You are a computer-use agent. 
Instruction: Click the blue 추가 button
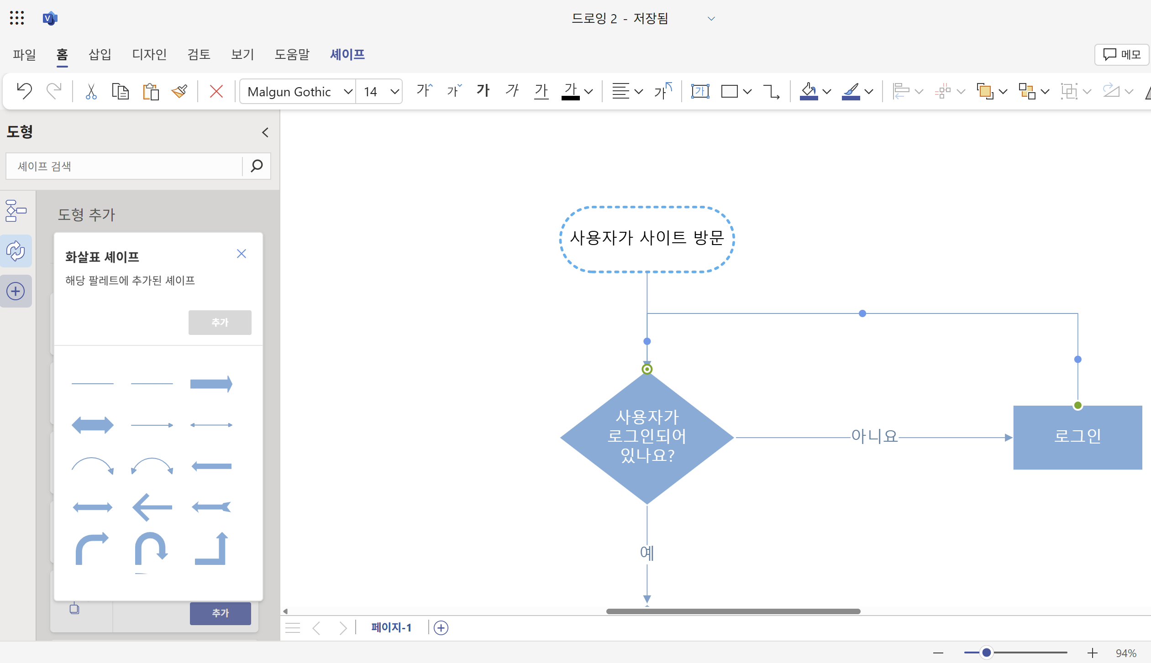221,613
